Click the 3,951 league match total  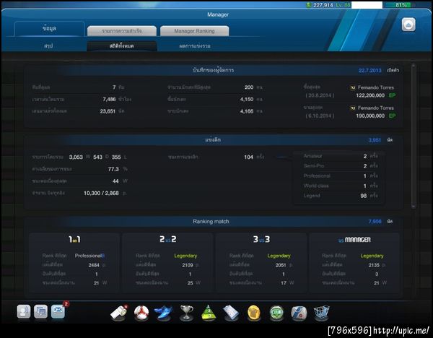coord(375,140)
